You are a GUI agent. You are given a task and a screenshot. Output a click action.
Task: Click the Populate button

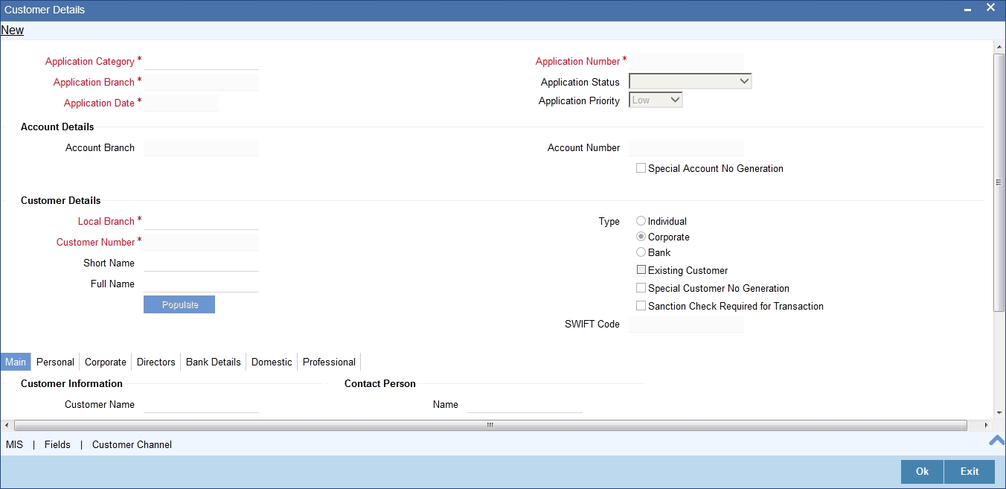[179, 304]
